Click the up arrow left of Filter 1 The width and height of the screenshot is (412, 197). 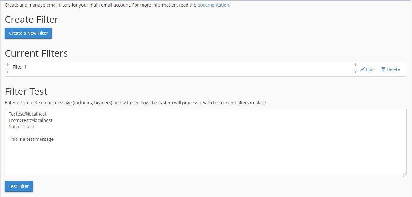pos(7,64)
